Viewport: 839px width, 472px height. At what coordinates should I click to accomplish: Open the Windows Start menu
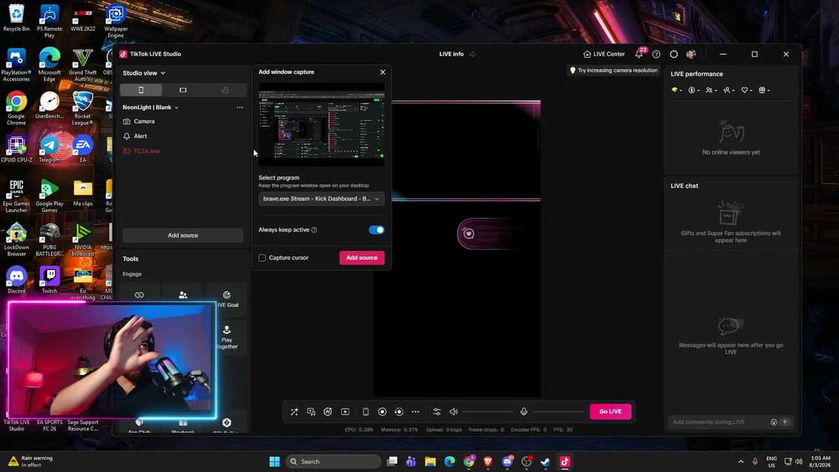click(x=275, y=462)
